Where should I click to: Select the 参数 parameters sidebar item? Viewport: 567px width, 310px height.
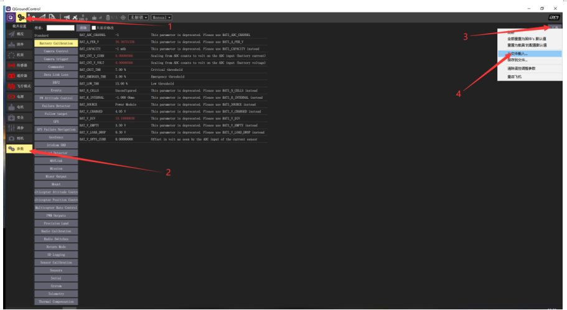pyautogui.click(x=19, y=148)
